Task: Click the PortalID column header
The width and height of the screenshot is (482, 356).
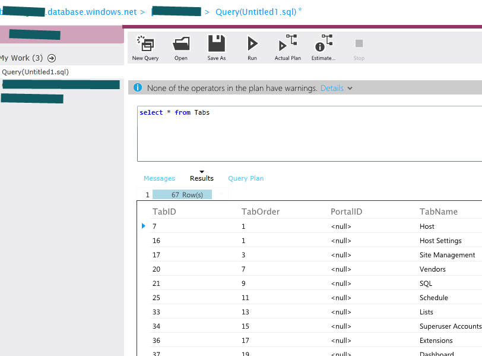Action: click(x=347, y=212)
